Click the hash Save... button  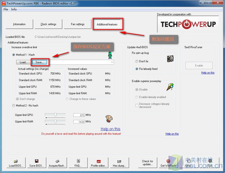[40, 62]
